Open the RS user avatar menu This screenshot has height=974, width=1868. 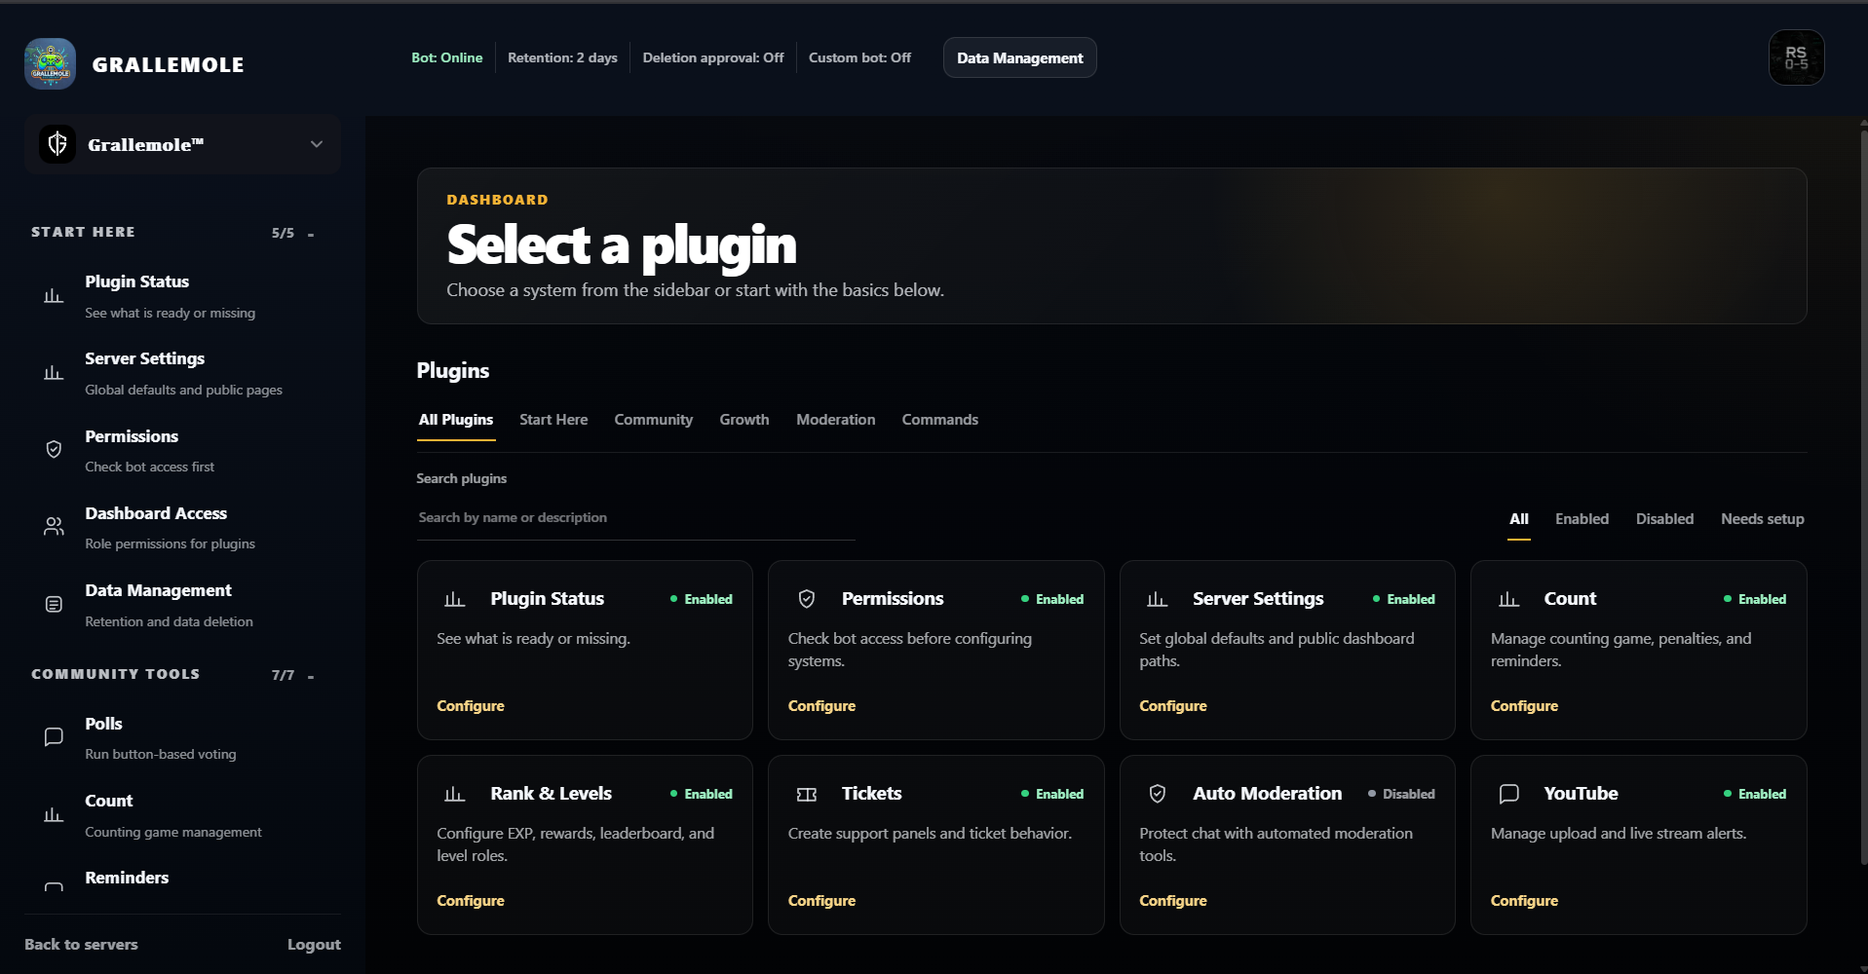pos(1796,57)
